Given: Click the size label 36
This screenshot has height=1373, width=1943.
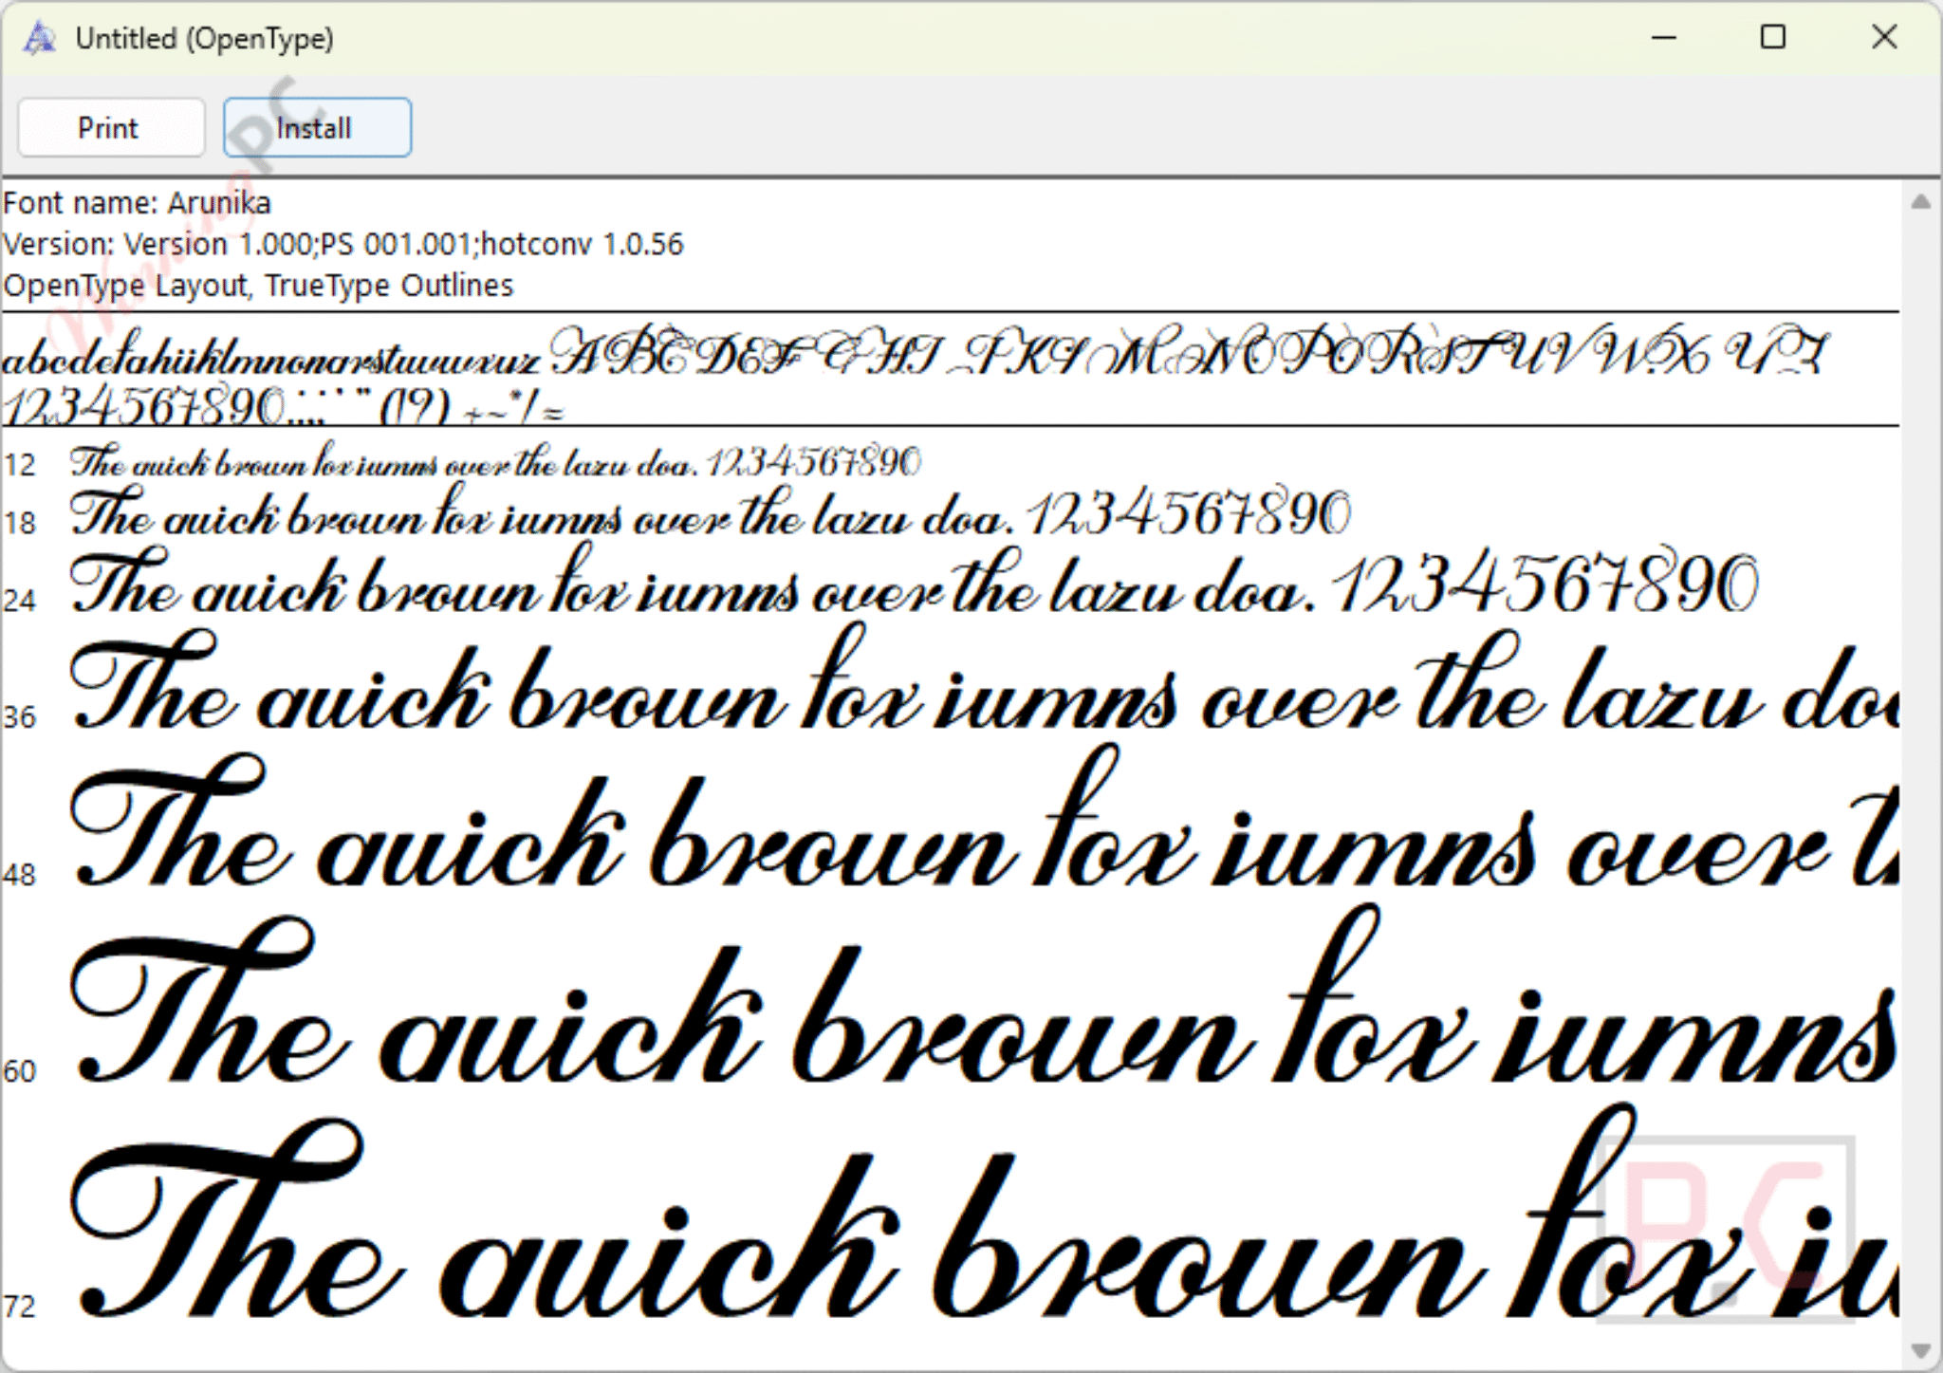Looking at the screenshot, I should [19, 717].
